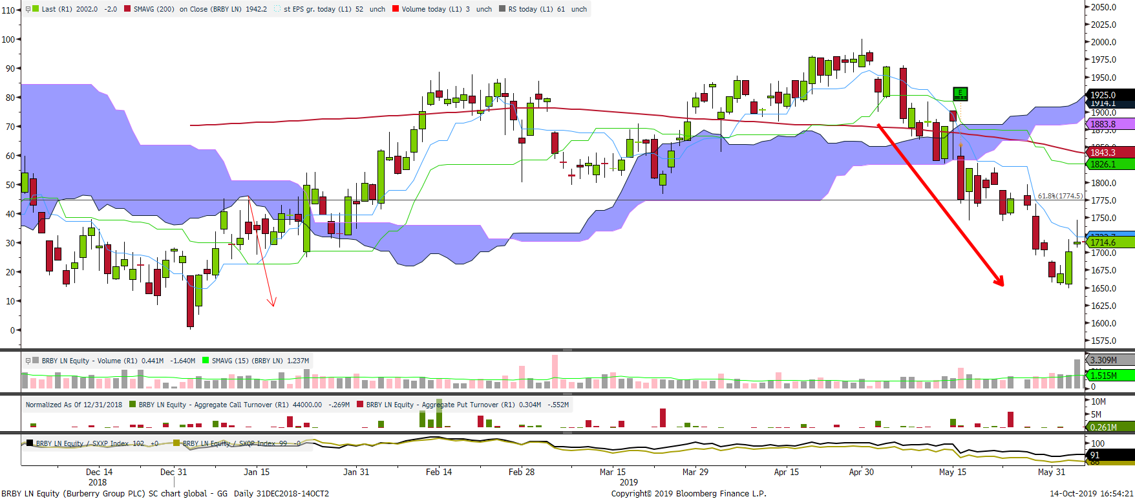
Task: Select 'BRBY LN Equity - Volume (R1)' legend text
Action: pos(90,361)
